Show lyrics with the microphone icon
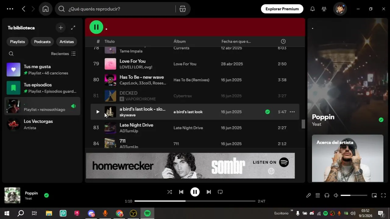 point(308,196)
